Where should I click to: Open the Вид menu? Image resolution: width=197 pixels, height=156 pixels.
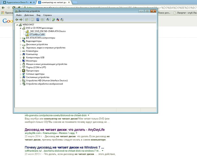pos(38,15)
